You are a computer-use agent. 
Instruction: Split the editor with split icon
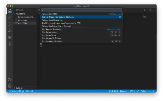click(150, 10)
